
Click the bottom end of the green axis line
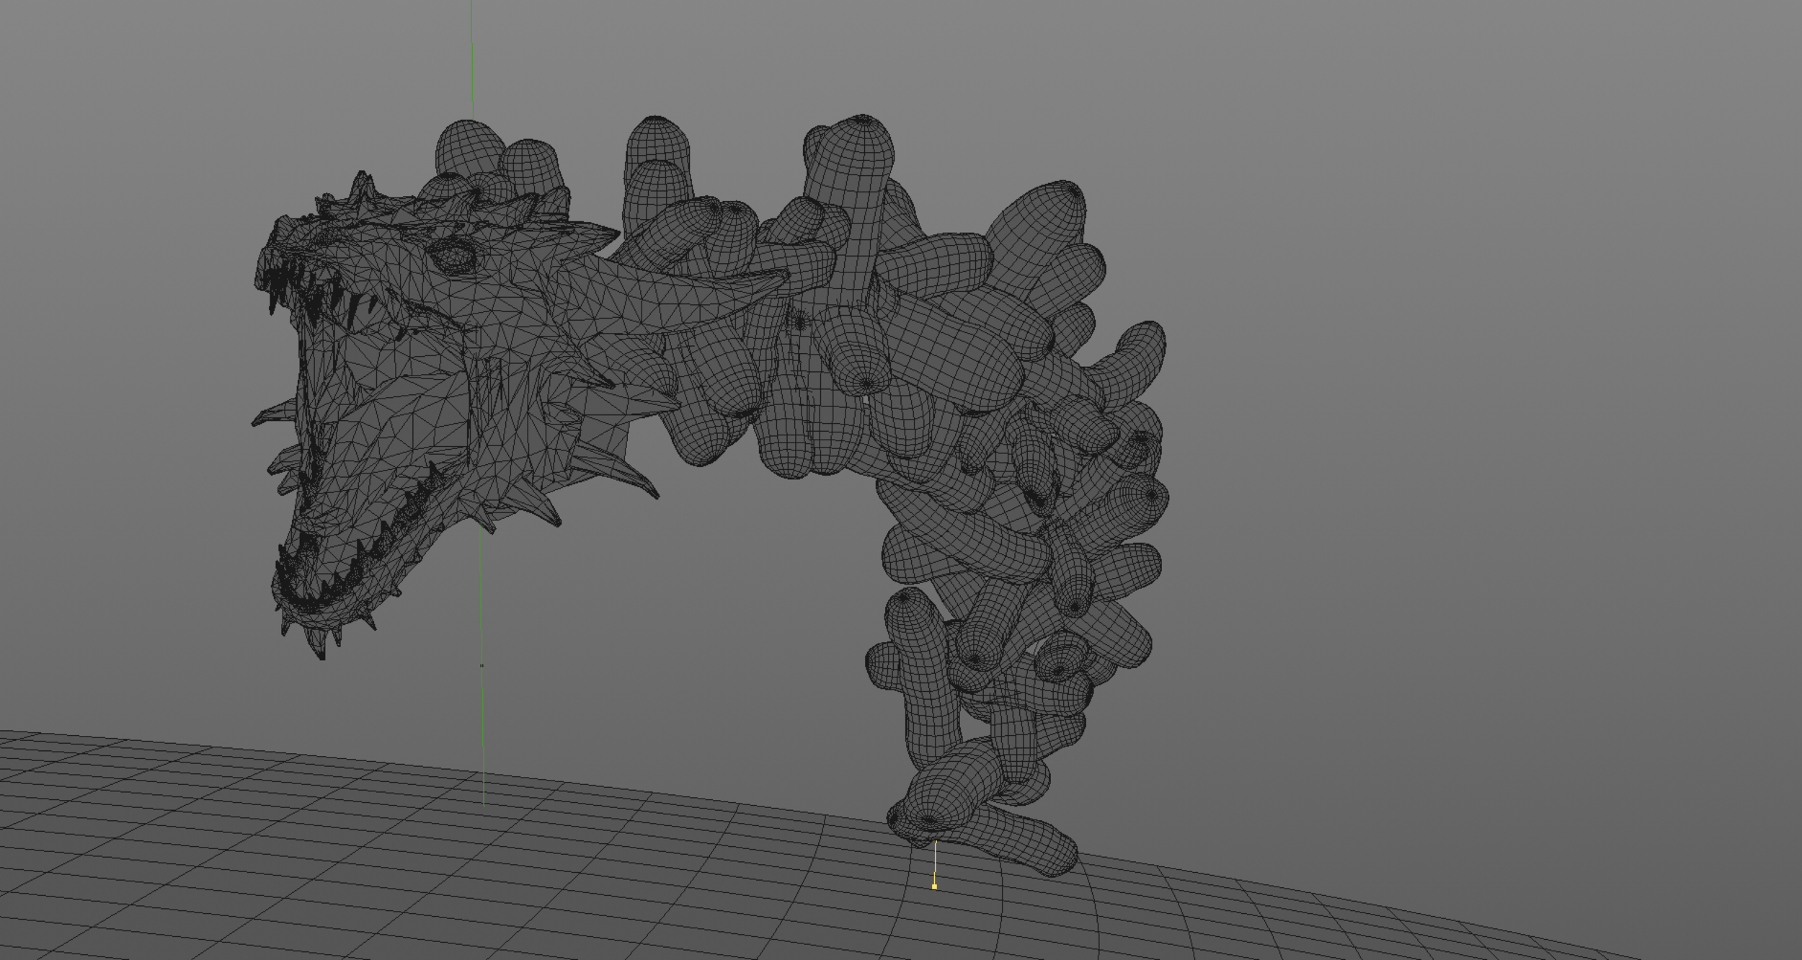pyautogui.click(x=484, y=802)
